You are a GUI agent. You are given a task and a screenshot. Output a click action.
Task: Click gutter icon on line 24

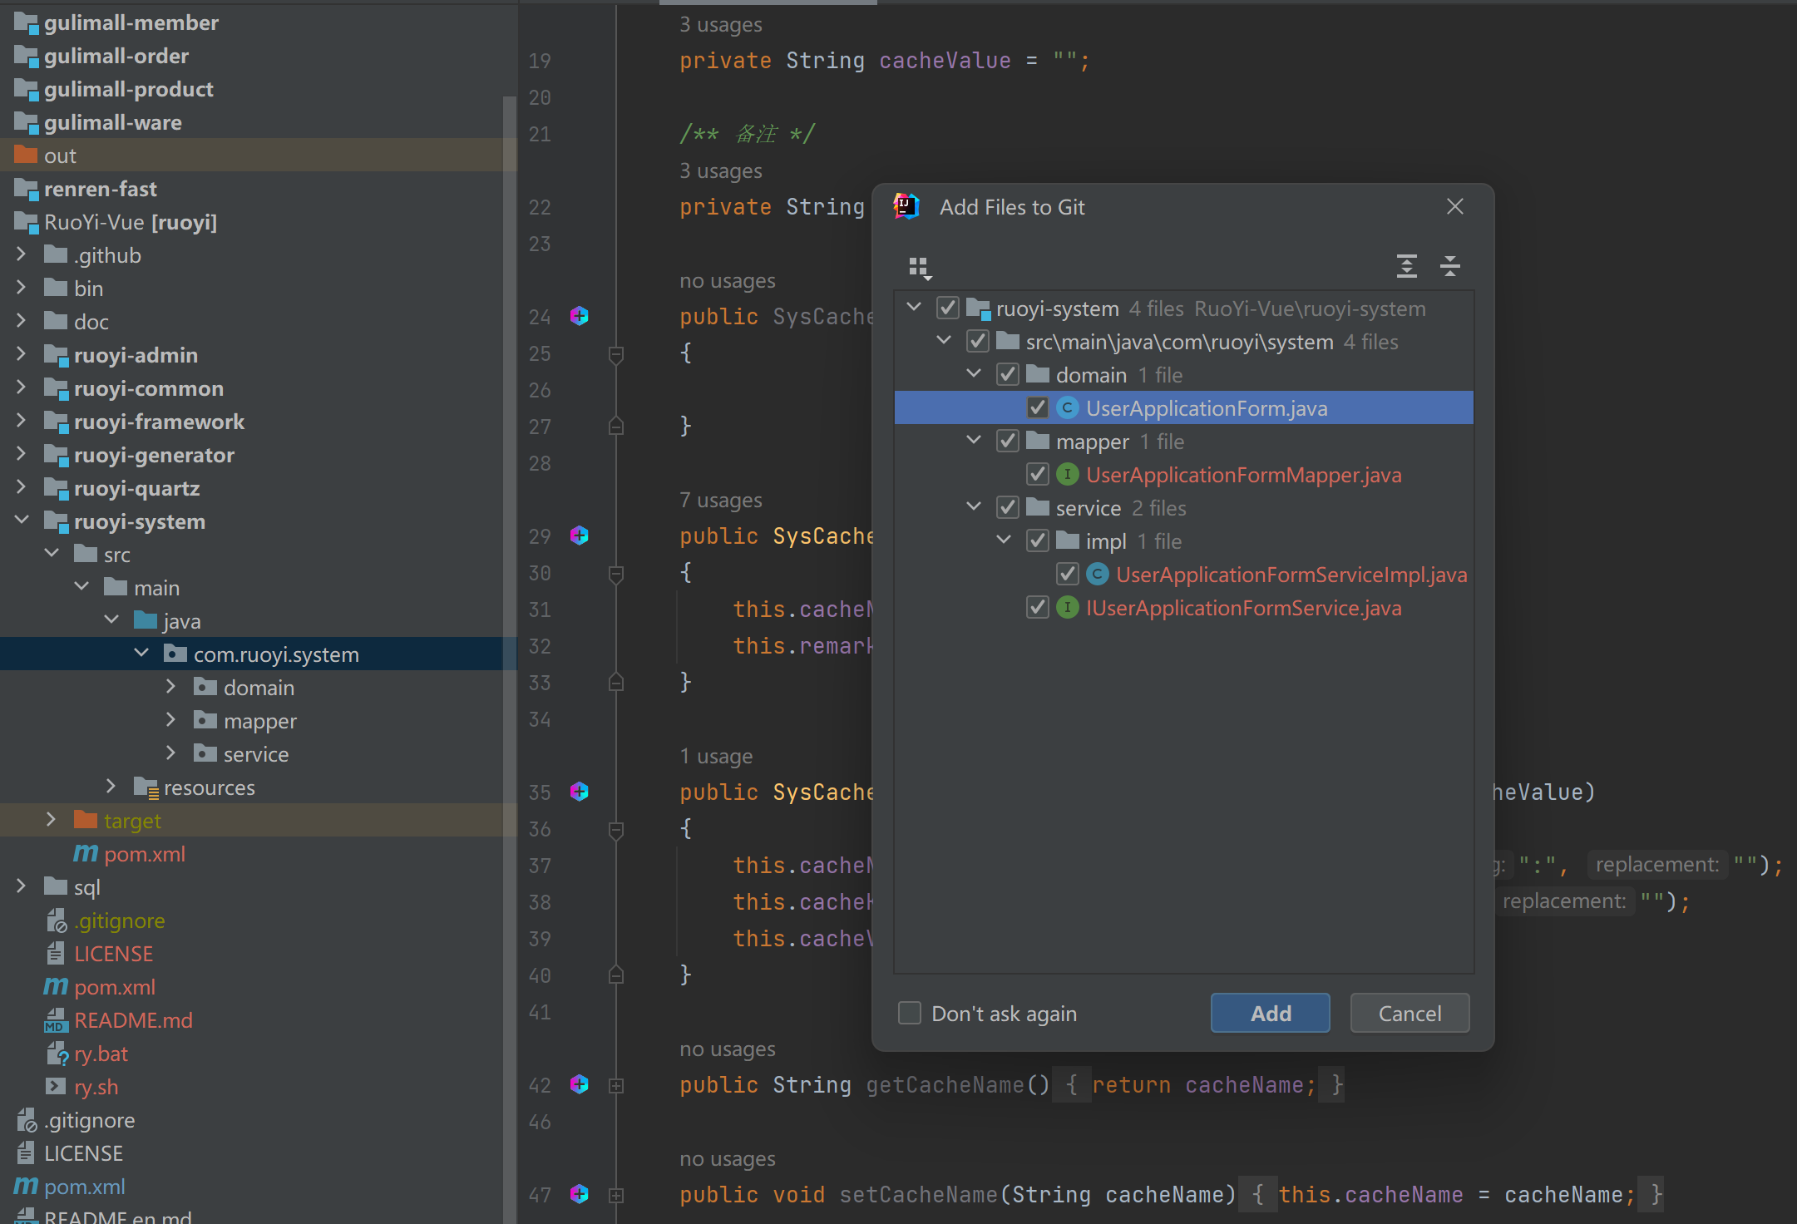click(580, 316)
